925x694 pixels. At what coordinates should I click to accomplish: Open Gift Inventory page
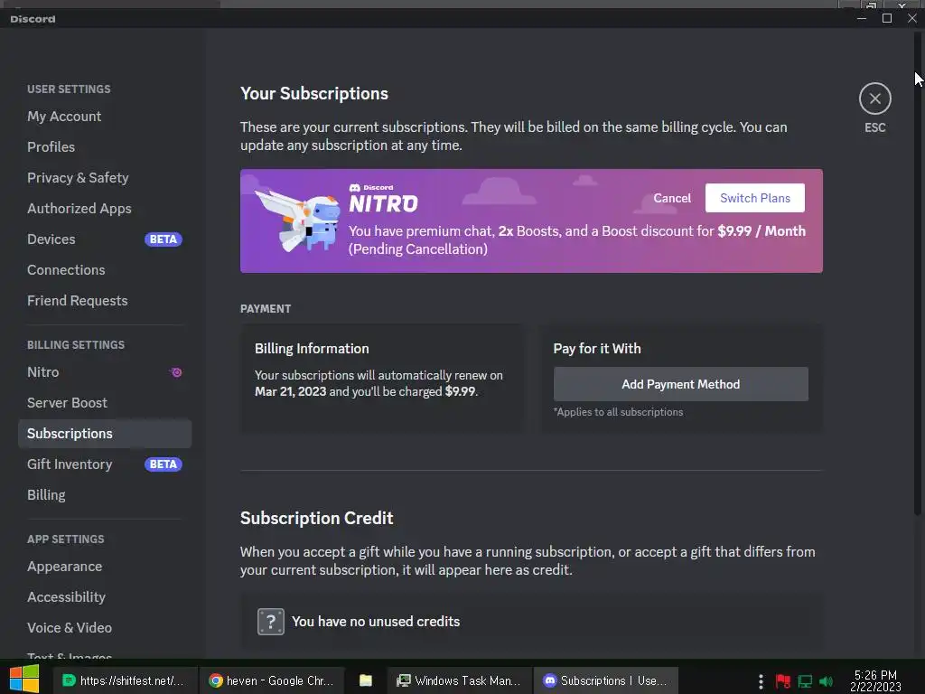click(x=70, y=464)
